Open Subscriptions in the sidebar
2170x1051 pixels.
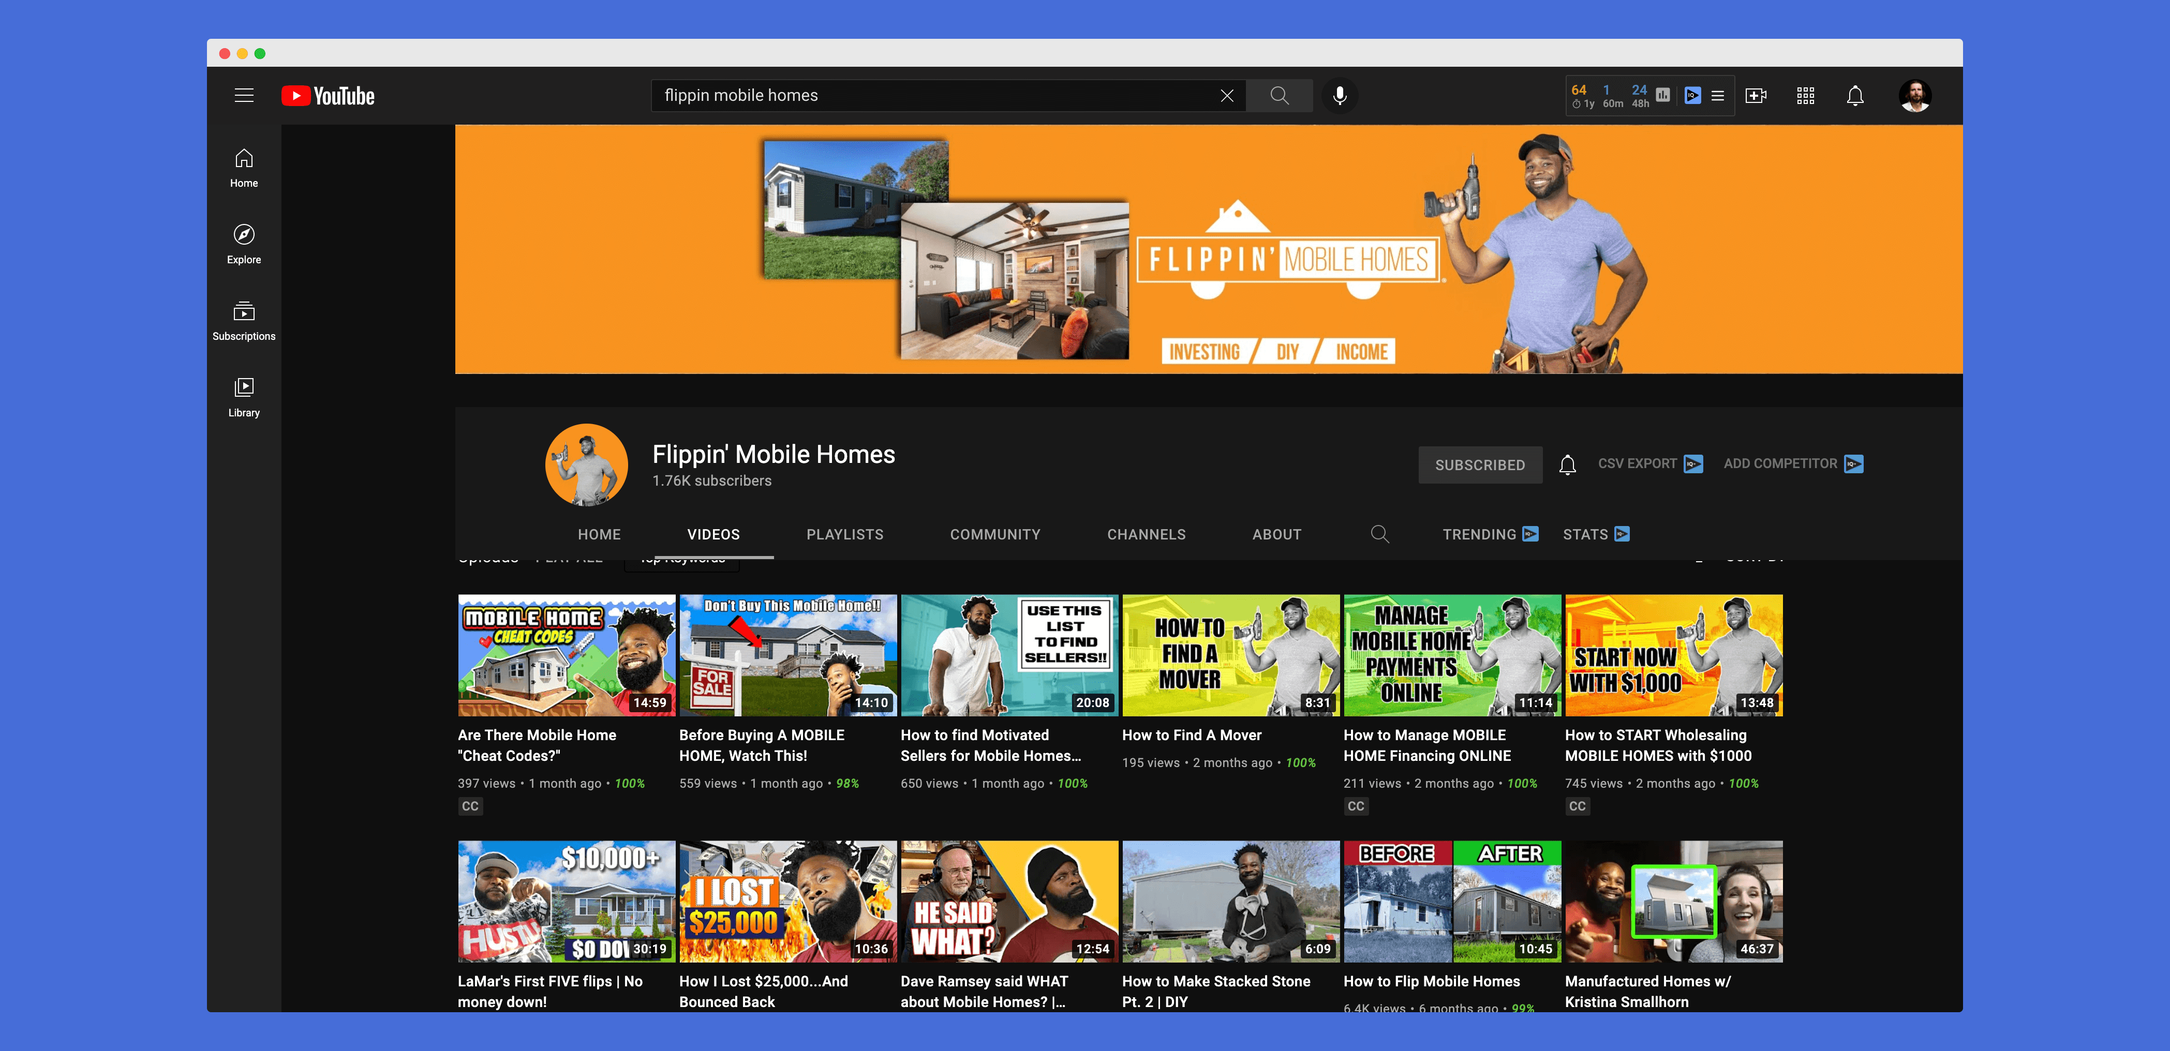click(x=244, y=321)
